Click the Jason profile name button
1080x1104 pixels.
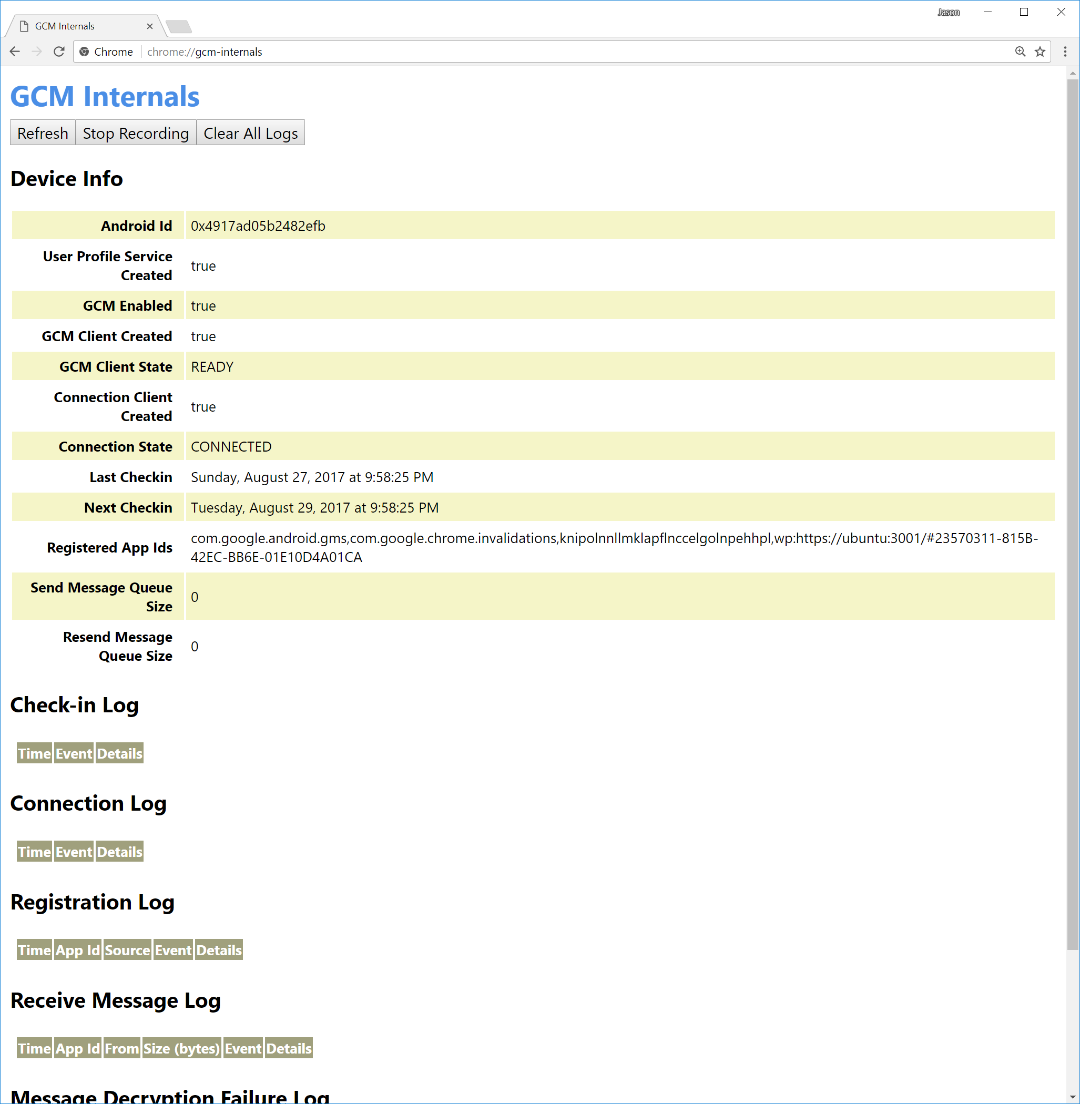coord(949,12)
